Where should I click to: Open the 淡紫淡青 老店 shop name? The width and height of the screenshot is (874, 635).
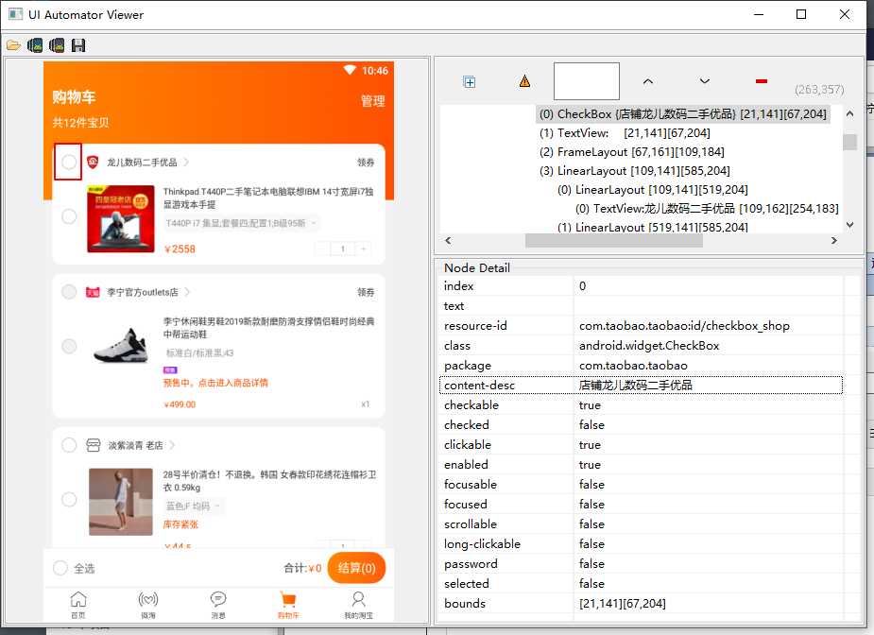point(135,445)
